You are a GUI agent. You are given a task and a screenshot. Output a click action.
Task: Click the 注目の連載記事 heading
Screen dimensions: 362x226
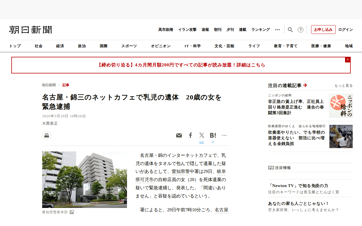[x=285, y=85]
